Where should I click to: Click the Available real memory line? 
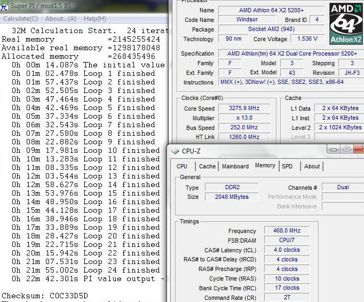[81, 48]
